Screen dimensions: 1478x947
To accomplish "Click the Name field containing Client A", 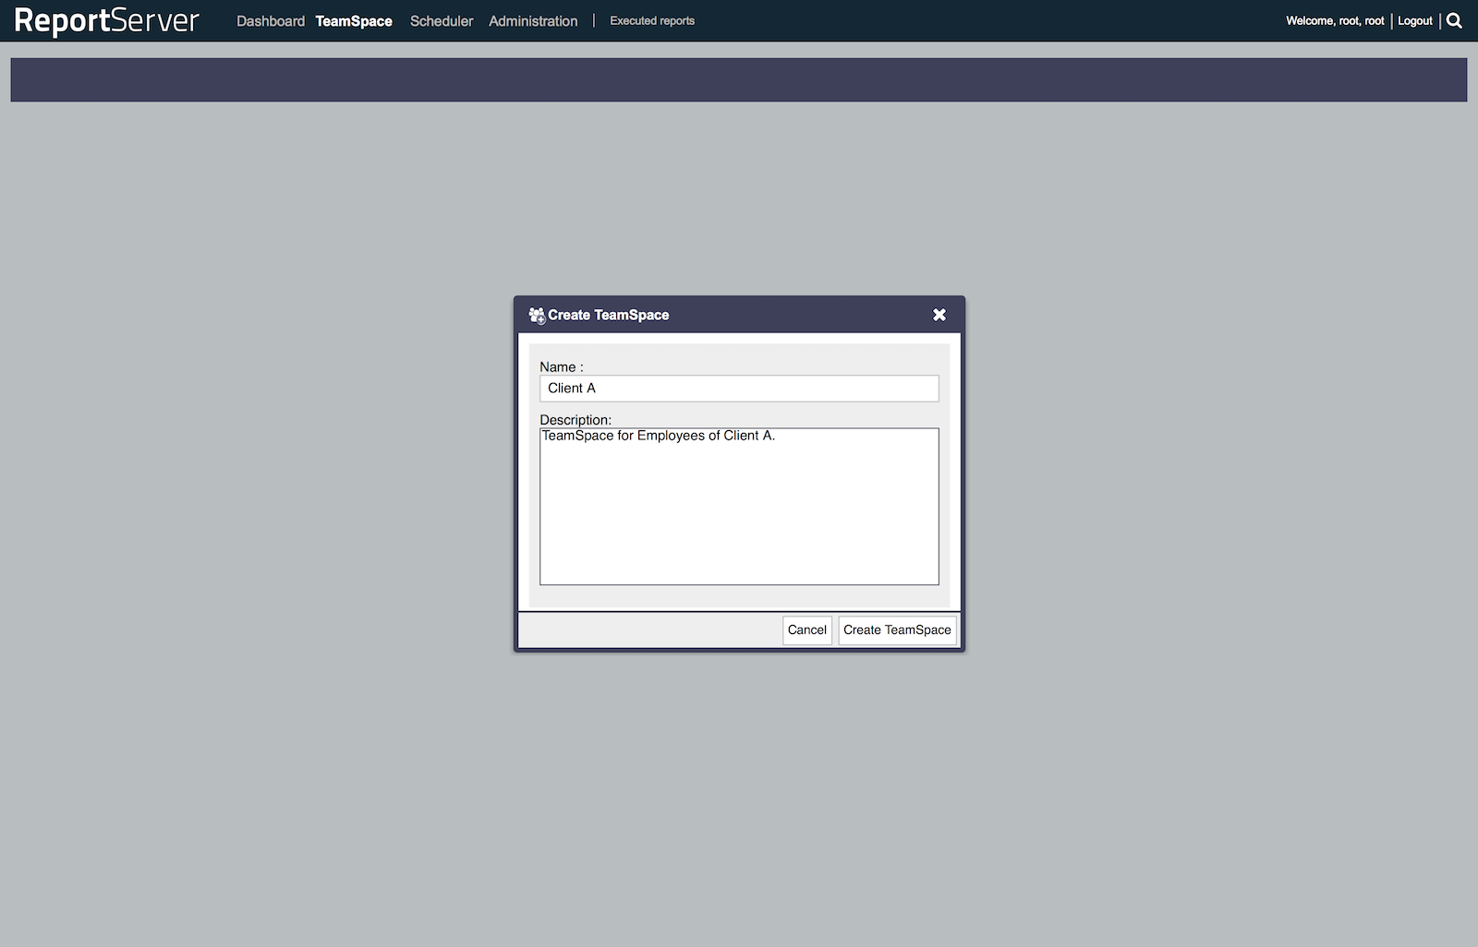I will [x=739, y=389].
